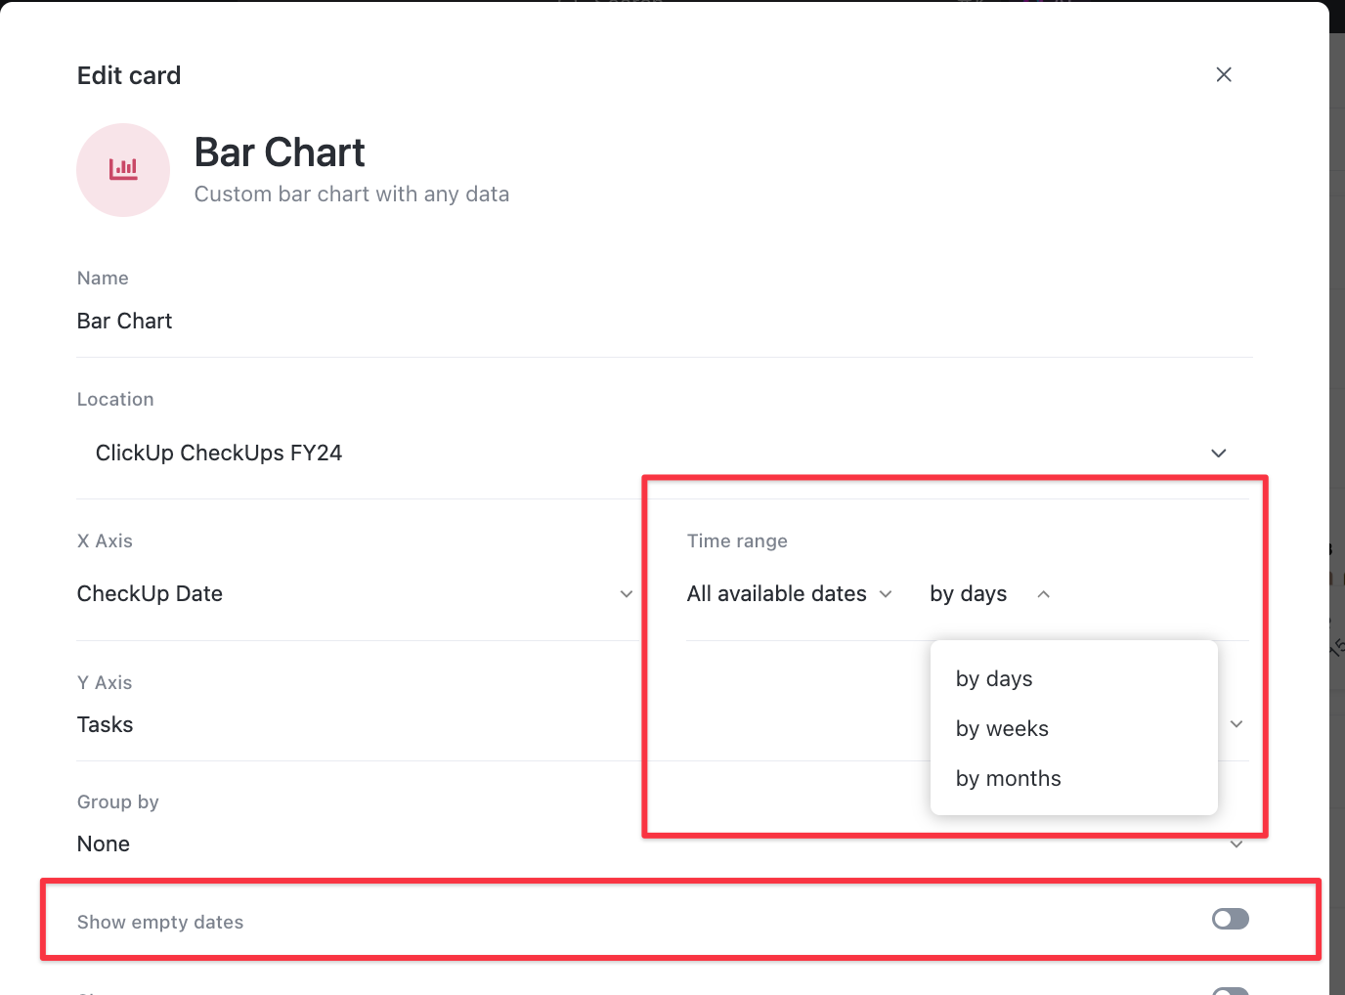Open the X Axis CheckUp Date selector

pyautogui.click(x=151, y=594)
